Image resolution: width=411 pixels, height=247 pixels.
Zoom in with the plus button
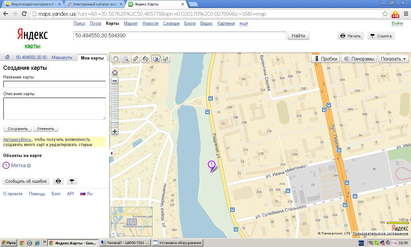pos(115,131)
